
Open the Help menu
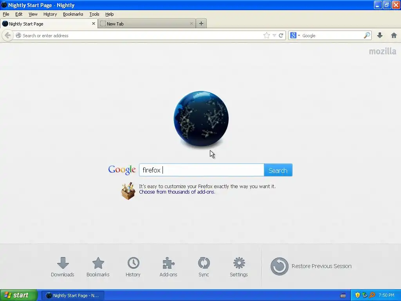(x=110, y=14)
